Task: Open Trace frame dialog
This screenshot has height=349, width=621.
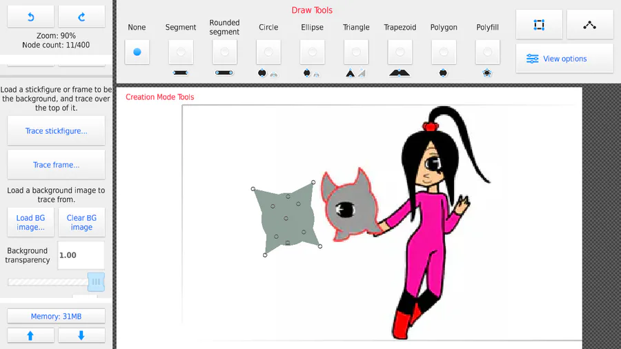Action: [57, 165]
